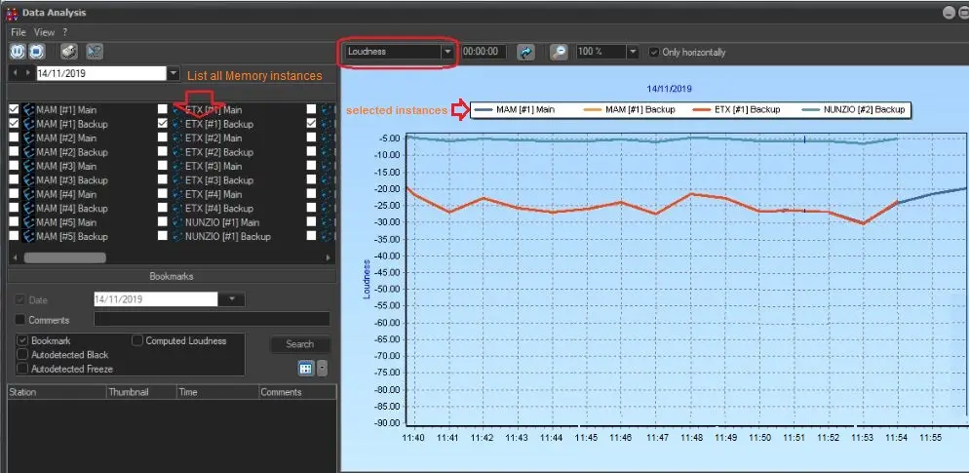Open the Bookmarks date picker dropdown
The width and height of the screenshot is (969, 473).
click(x=231, y=299)
